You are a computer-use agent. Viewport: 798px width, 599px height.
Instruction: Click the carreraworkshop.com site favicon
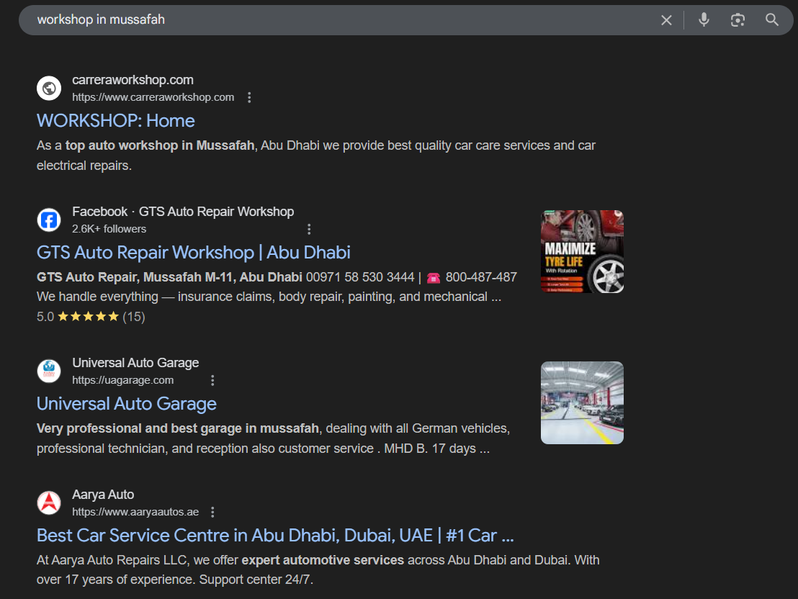49,88
